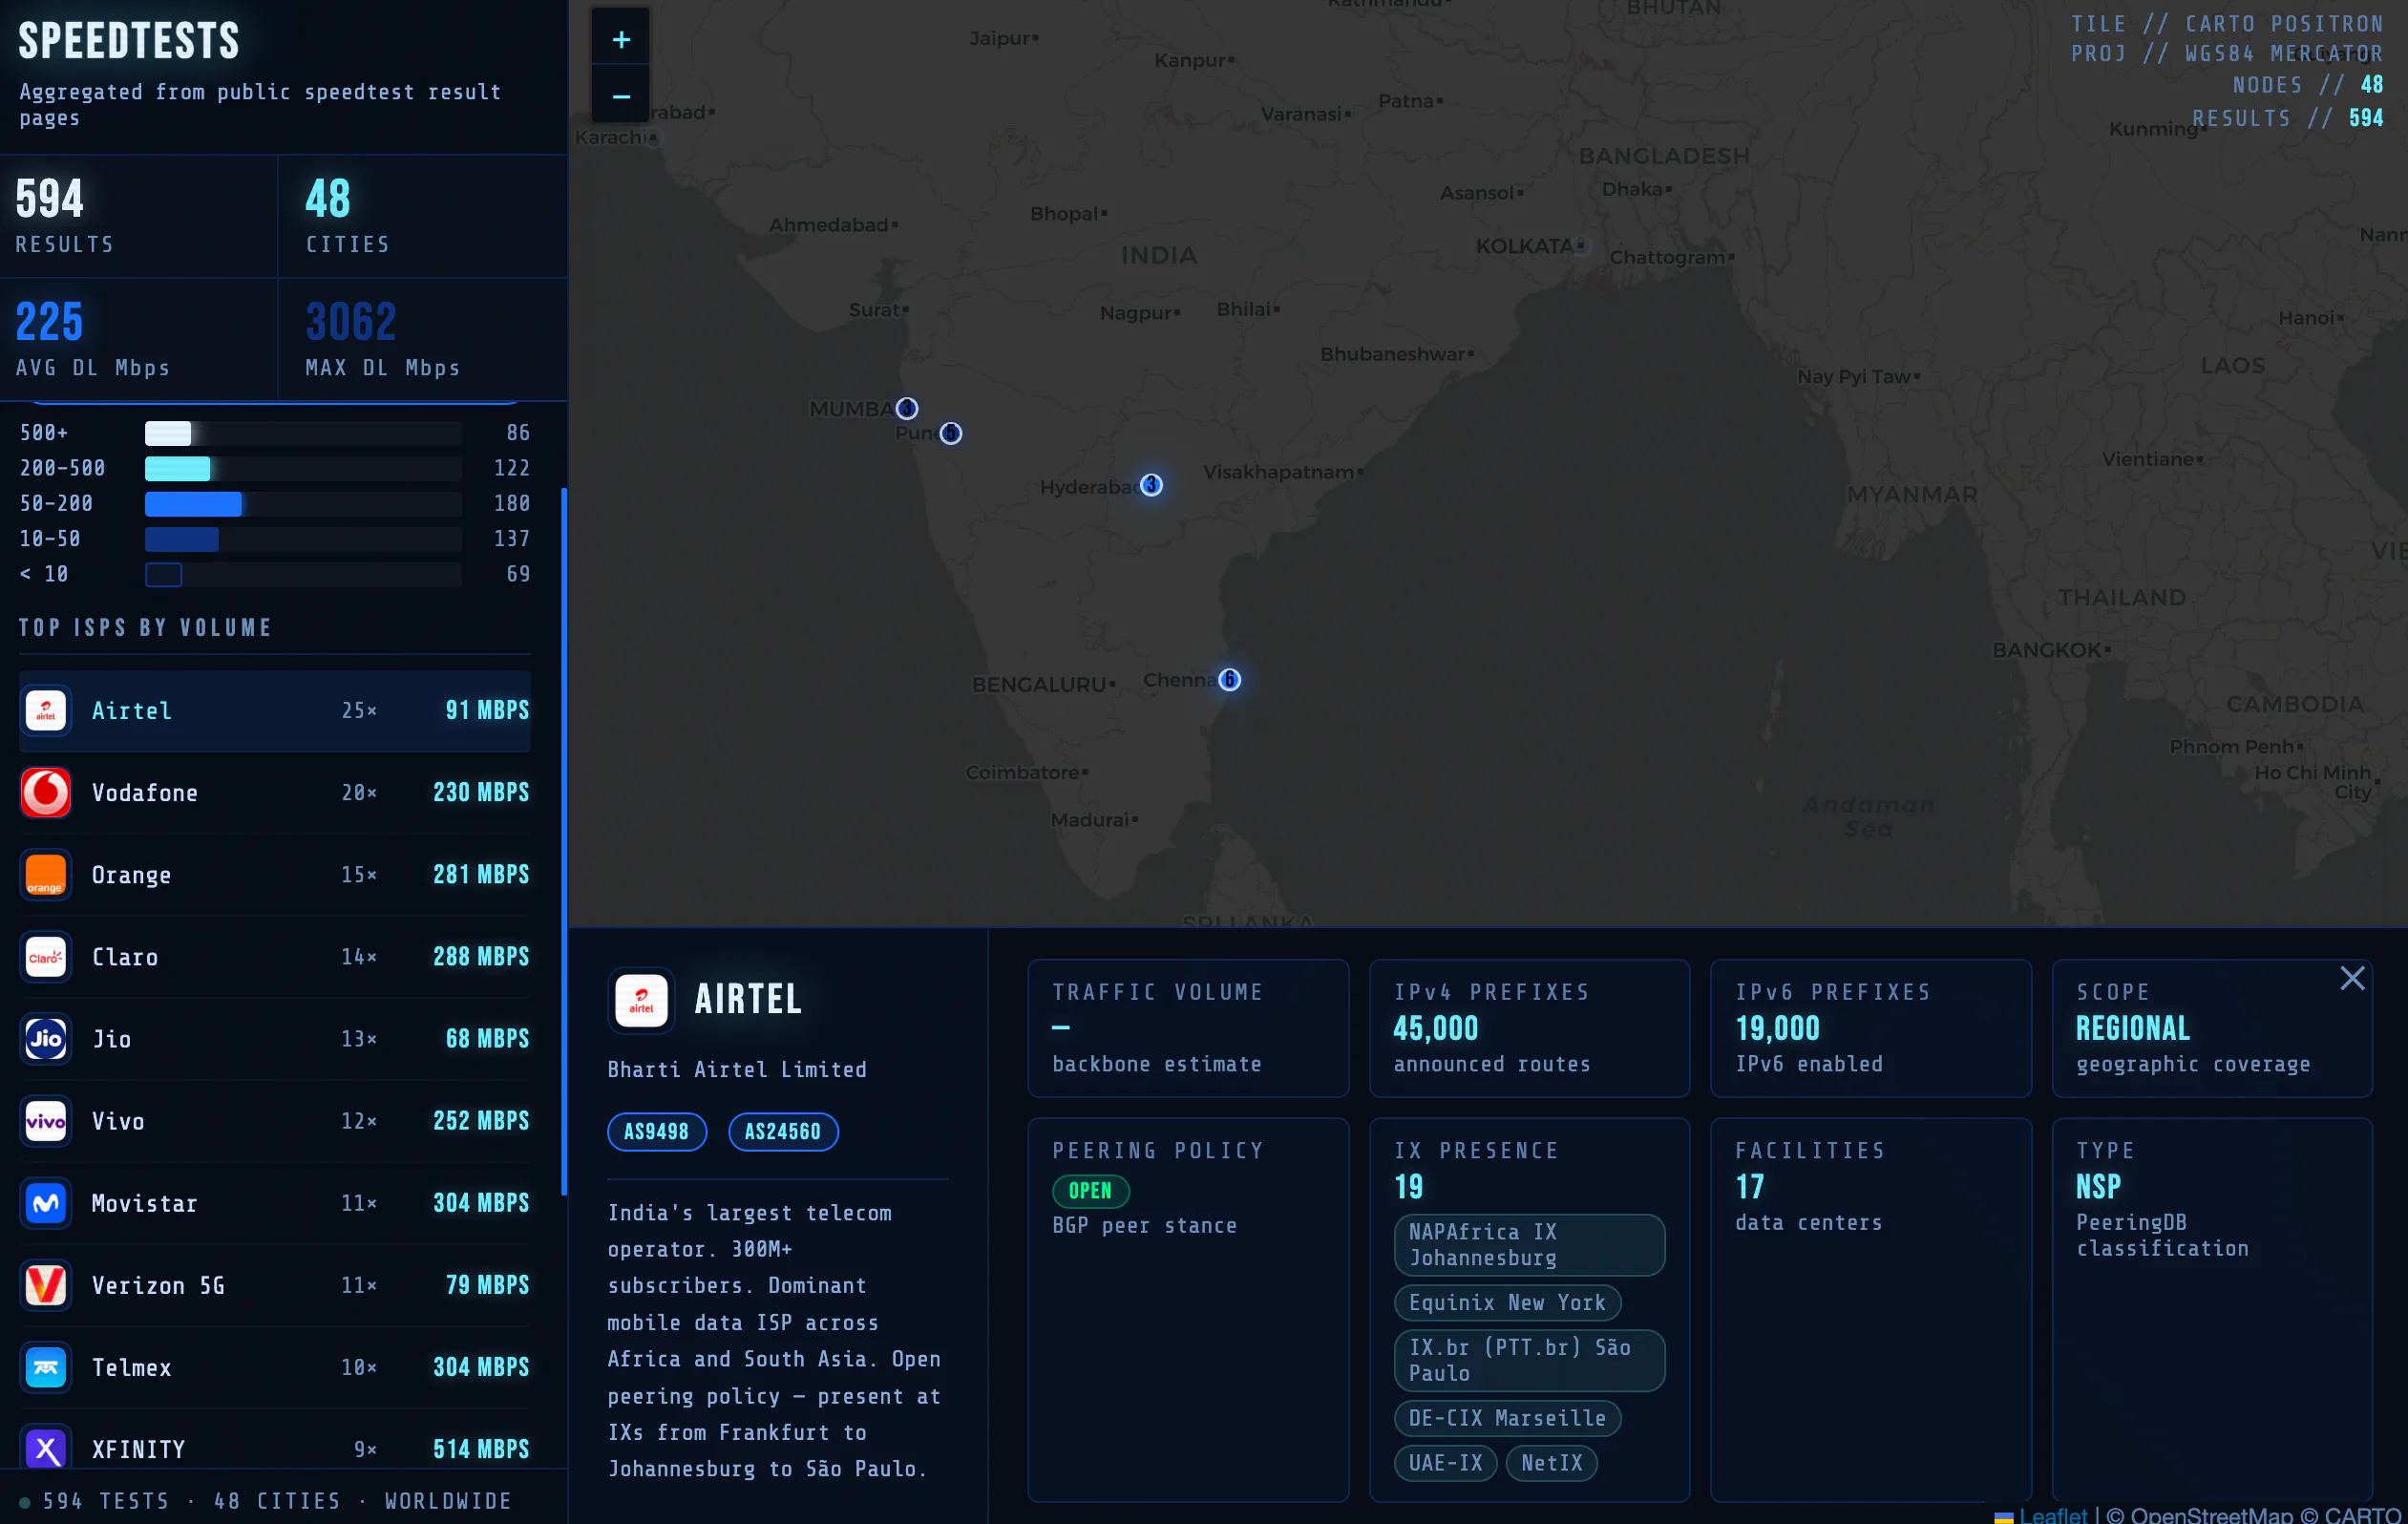Screen dimensions: 2408x1524
Task: Click the 3062 MAX DL Mbps tile
Action: [x=423, y=339]
